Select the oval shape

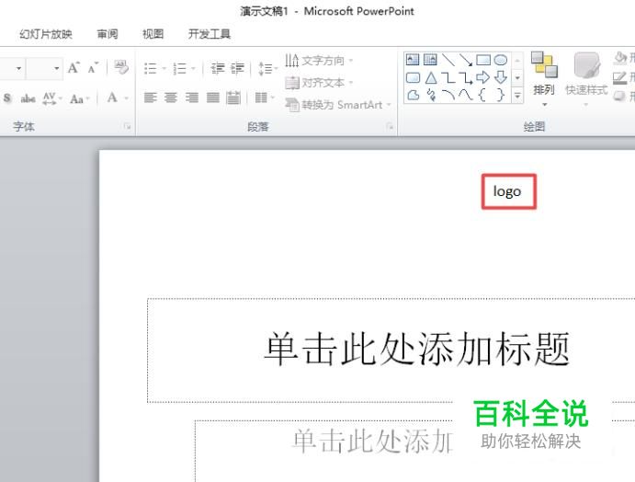(501, 60)
